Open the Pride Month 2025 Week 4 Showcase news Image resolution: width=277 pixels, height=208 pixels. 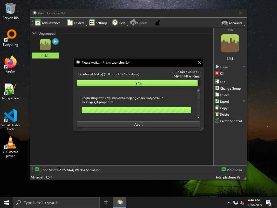pyautogui.click(x=70, y=170)
